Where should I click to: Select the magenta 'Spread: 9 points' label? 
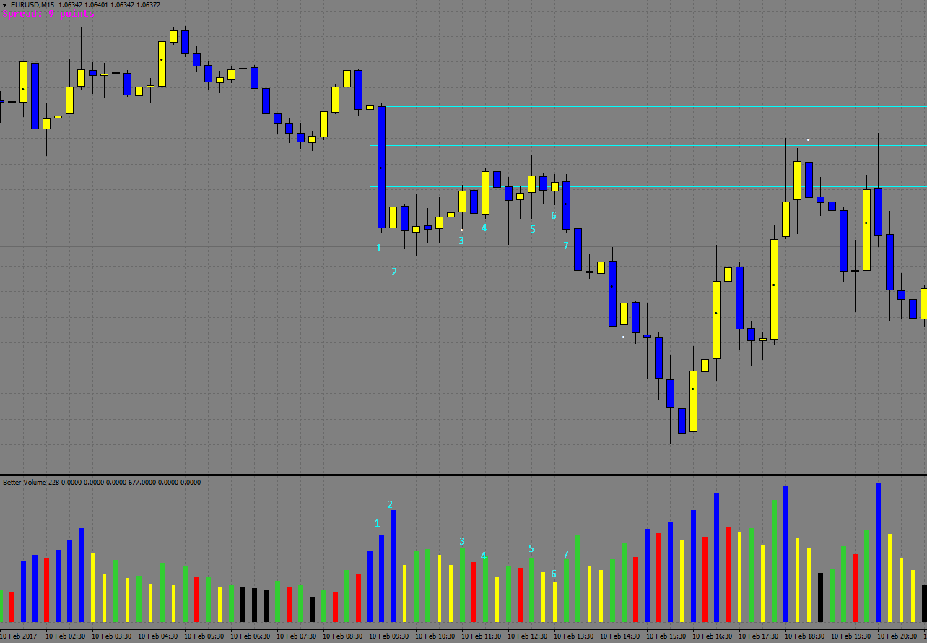[48, 14]
